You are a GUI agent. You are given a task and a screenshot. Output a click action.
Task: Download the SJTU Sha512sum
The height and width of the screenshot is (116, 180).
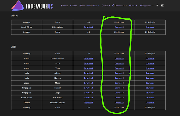pyautogui.click(x=119, y=63)
